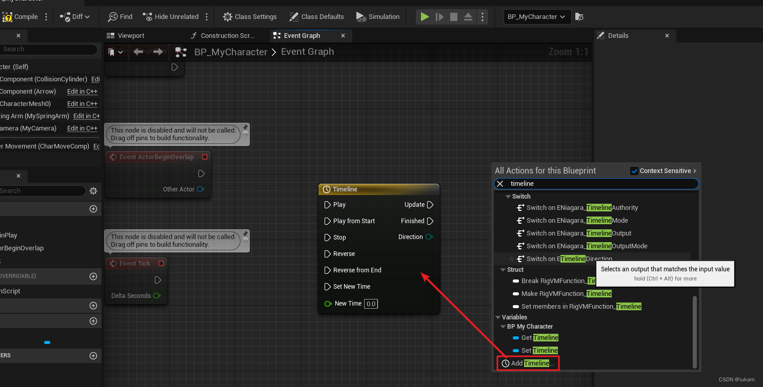
Task: Collapse the Switch category
Action: (x=508, y=197)
